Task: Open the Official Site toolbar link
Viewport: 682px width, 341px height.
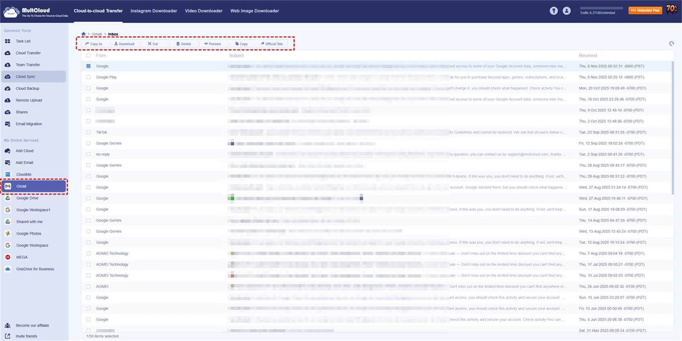Action: 272,44
